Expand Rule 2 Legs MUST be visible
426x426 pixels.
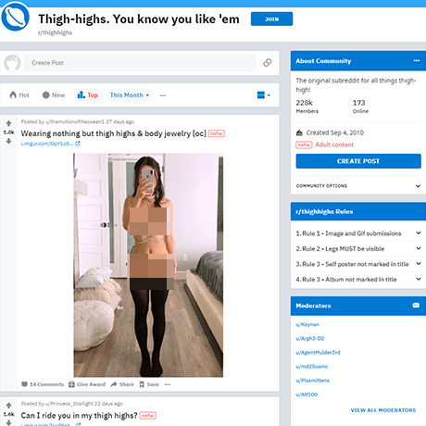(x=358, y=249)
